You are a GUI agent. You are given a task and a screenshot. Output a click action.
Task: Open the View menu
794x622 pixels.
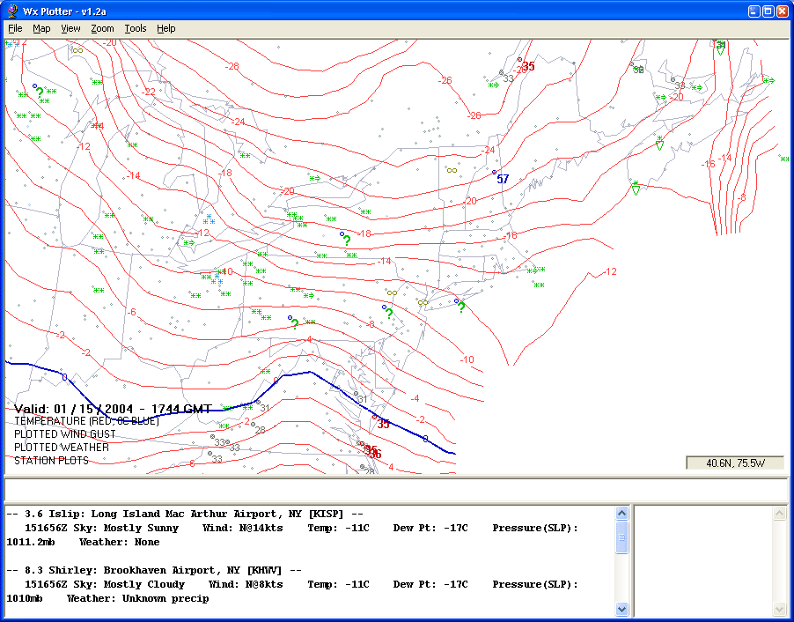coord(70,28)
